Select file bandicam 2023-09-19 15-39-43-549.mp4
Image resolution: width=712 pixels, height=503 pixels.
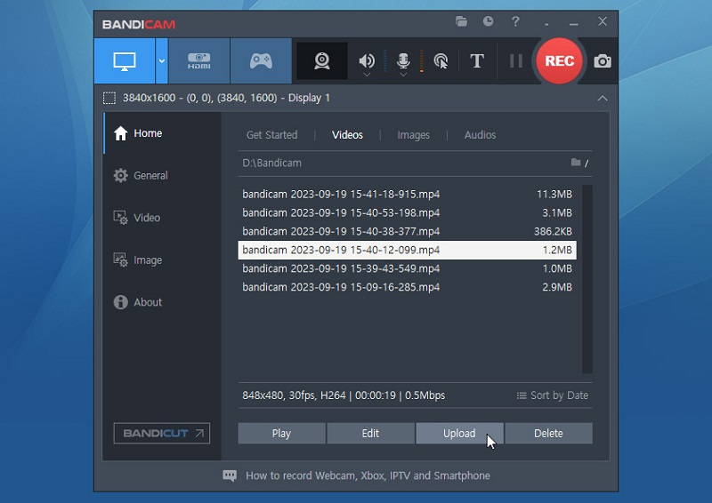(408, 268)
